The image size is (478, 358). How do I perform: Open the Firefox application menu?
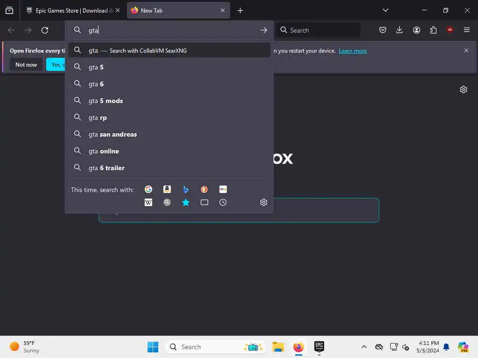[x=466, y=30]
